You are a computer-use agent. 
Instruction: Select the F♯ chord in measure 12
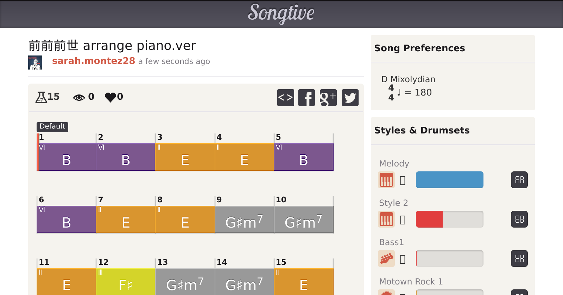126,282
